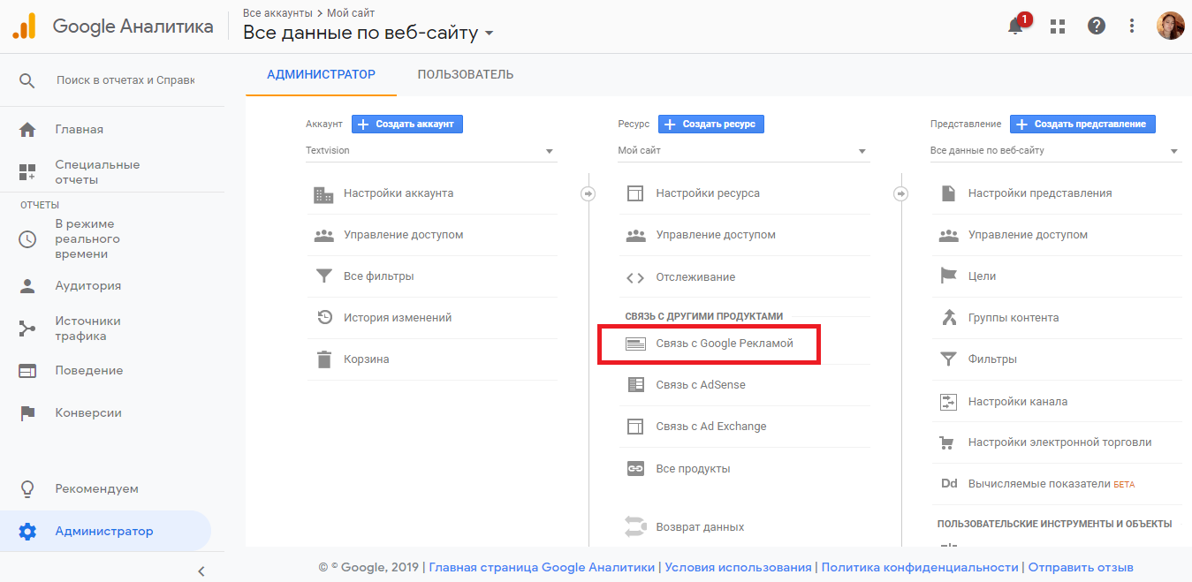The image size is (1192, 582).
Task: Click the Фильтры funnel icon in view column
Action: 948,359
